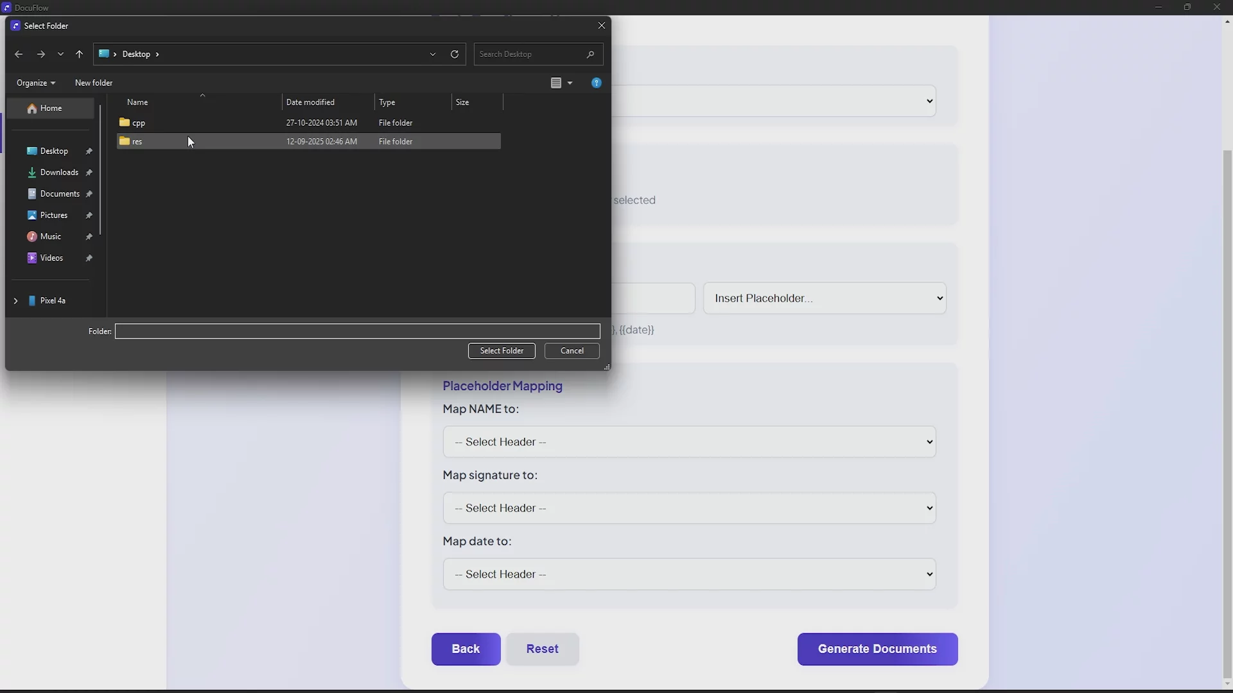Viewport: 1233px width, 693px height.
Task: Refresh the Desktop folder listing
Action: [455, 55]
